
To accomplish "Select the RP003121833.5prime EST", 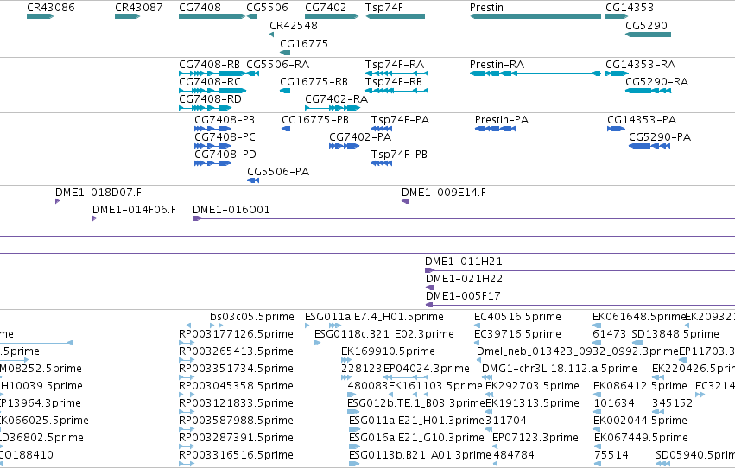I will 187,412.
